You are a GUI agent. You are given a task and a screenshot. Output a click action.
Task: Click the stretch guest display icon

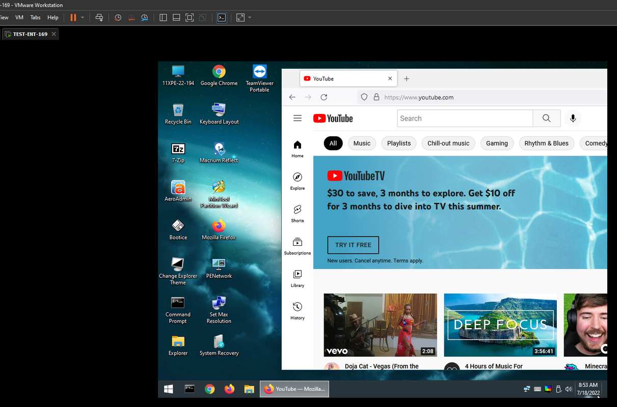point(240,17)
